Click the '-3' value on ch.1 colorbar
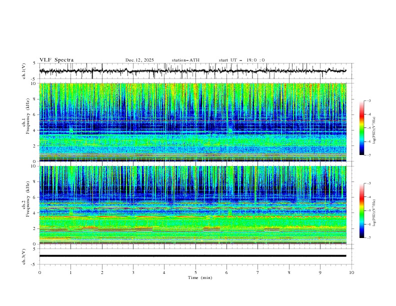 point(368,100)
